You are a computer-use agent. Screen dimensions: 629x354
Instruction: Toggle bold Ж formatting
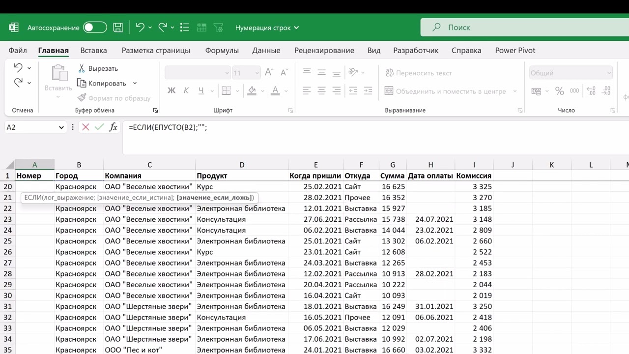[x=172, y=90]
